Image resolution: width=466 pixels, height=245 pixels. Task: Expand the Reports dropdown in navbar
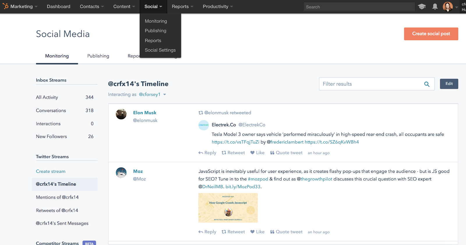click(182, 6)
